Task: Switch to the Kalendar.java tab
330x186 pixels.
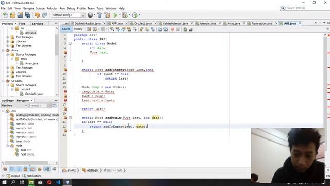Action: (207, 23)
